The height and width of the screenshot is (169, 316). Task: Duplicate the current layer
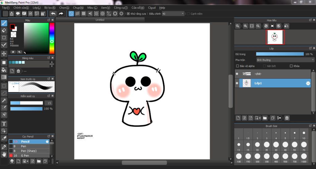tap(272, 118)
